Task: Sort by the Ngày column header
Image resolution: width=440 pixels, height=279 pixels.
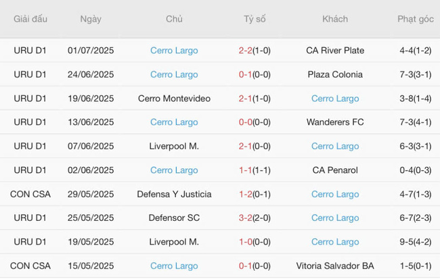Action: pos(91,19)
